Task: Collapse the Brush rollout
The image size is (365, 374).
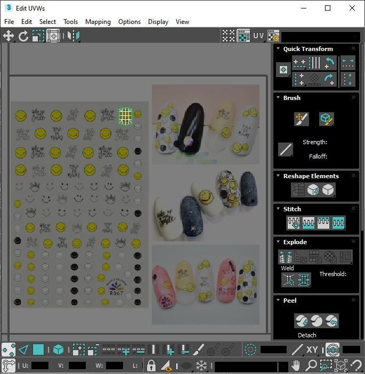Action: point(278,97)
